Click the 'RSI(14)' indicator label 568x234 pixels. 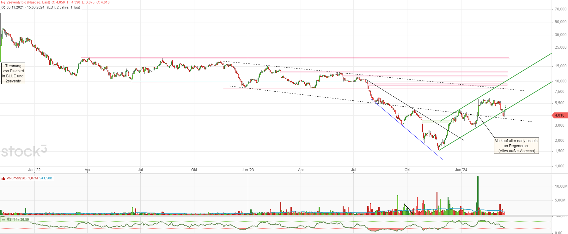click(x=13, y=219)
